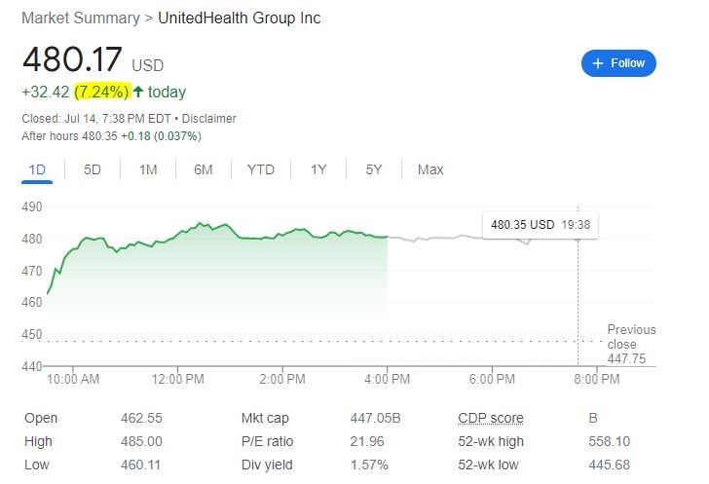Viewport: 709px width, 484px height.
Task: Click the chart at 12:00 PM mark
Action: coord(177,378)
